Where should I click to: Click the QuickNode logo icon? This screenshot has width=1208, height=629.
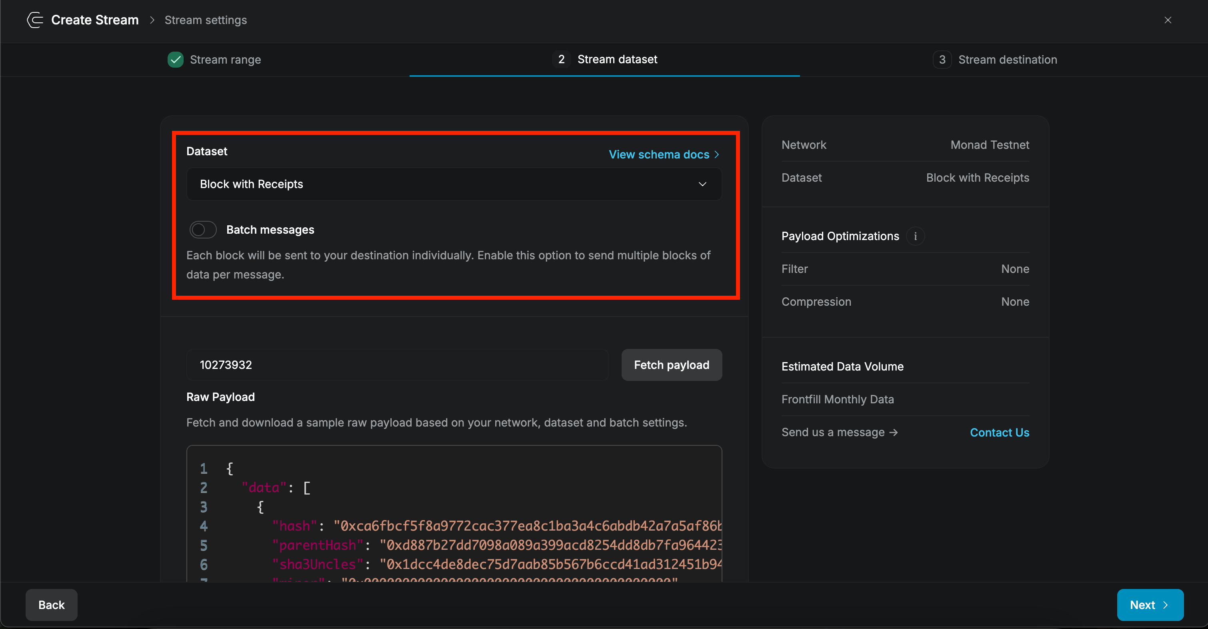point(35,20)
